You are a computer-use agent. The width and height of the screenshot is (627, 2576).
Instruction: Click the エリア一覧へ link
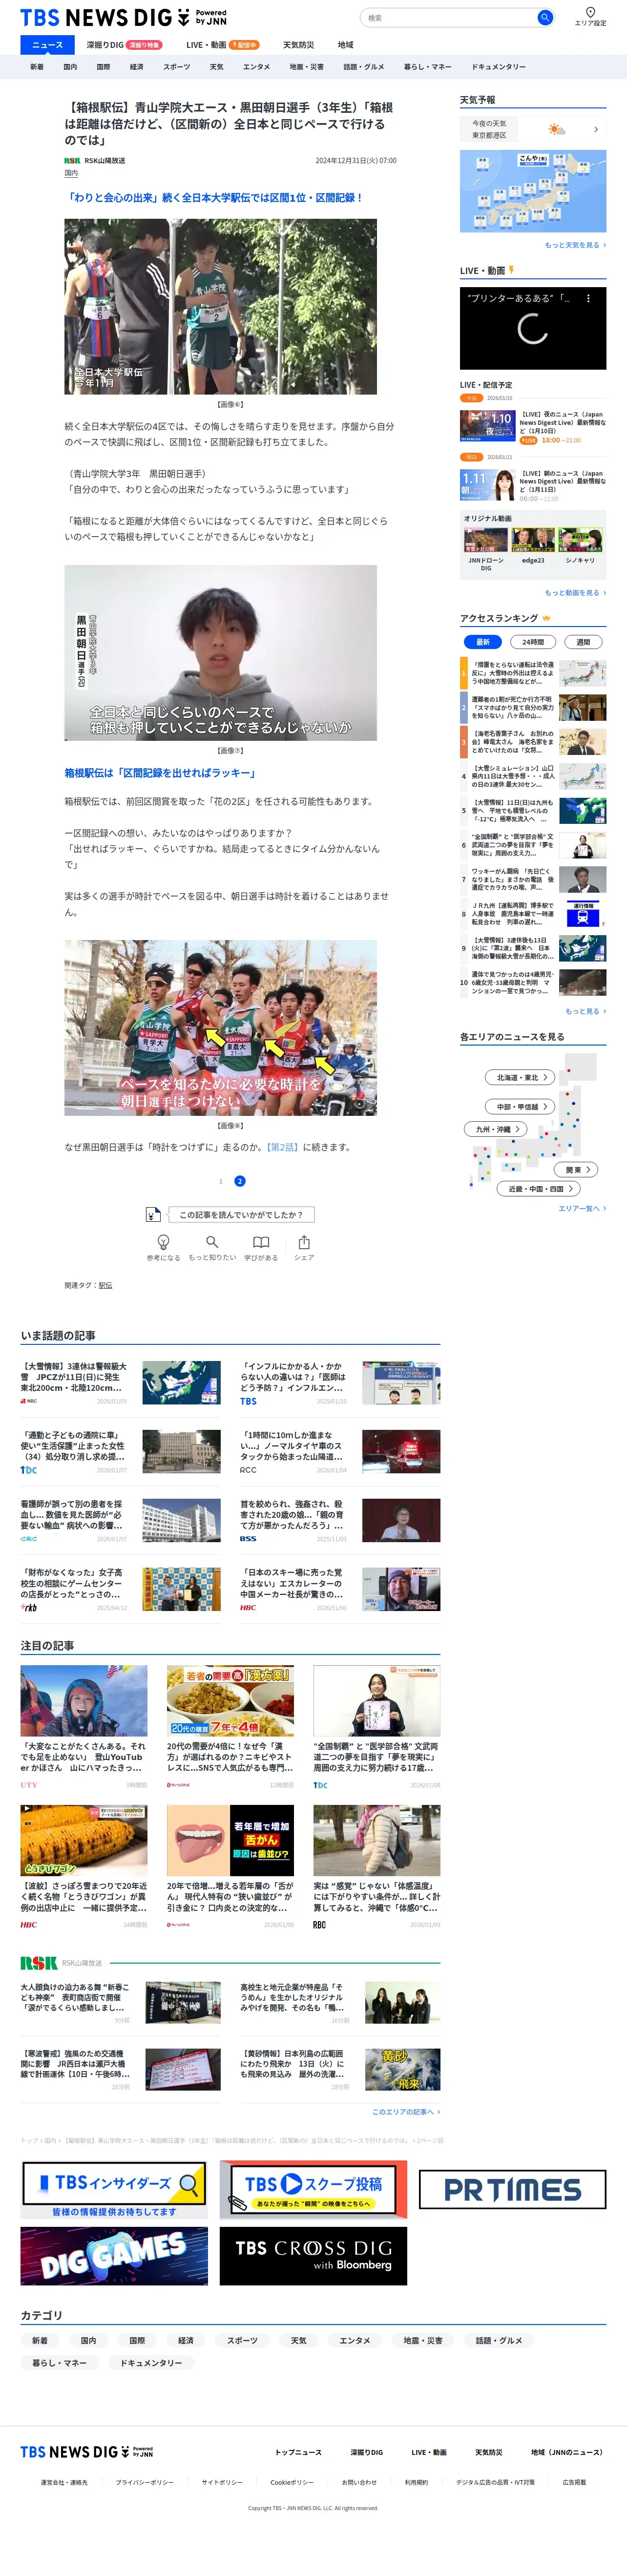coord(582,1208)
